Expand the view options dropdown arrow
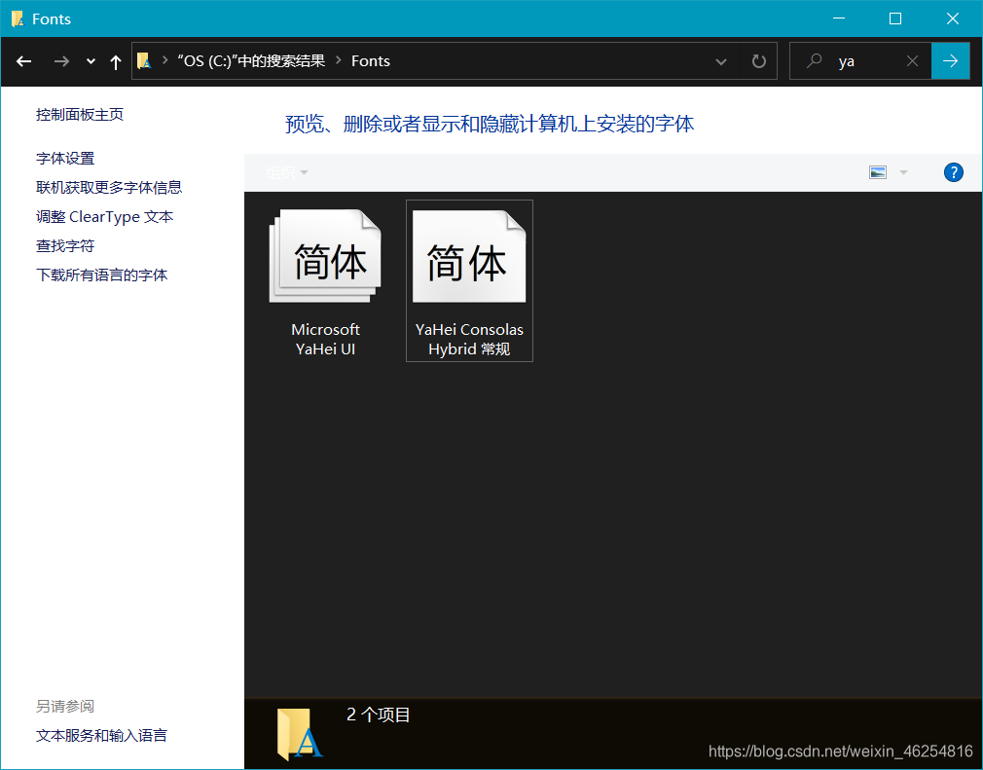This screenshot has width=983, height=770. (903, 171)
